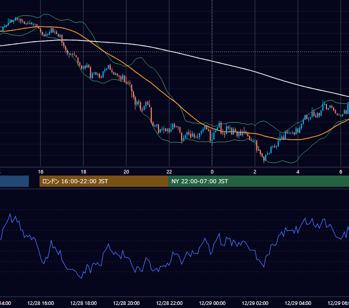The image size is (349, 308).
Task: Click the "12/29 00:00" date label
Action: click(212, 303)
